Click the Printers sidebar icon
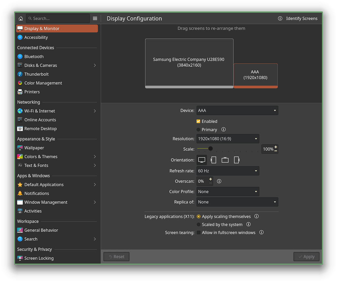Viewport: 337px width, 282px height. point(20,92)
